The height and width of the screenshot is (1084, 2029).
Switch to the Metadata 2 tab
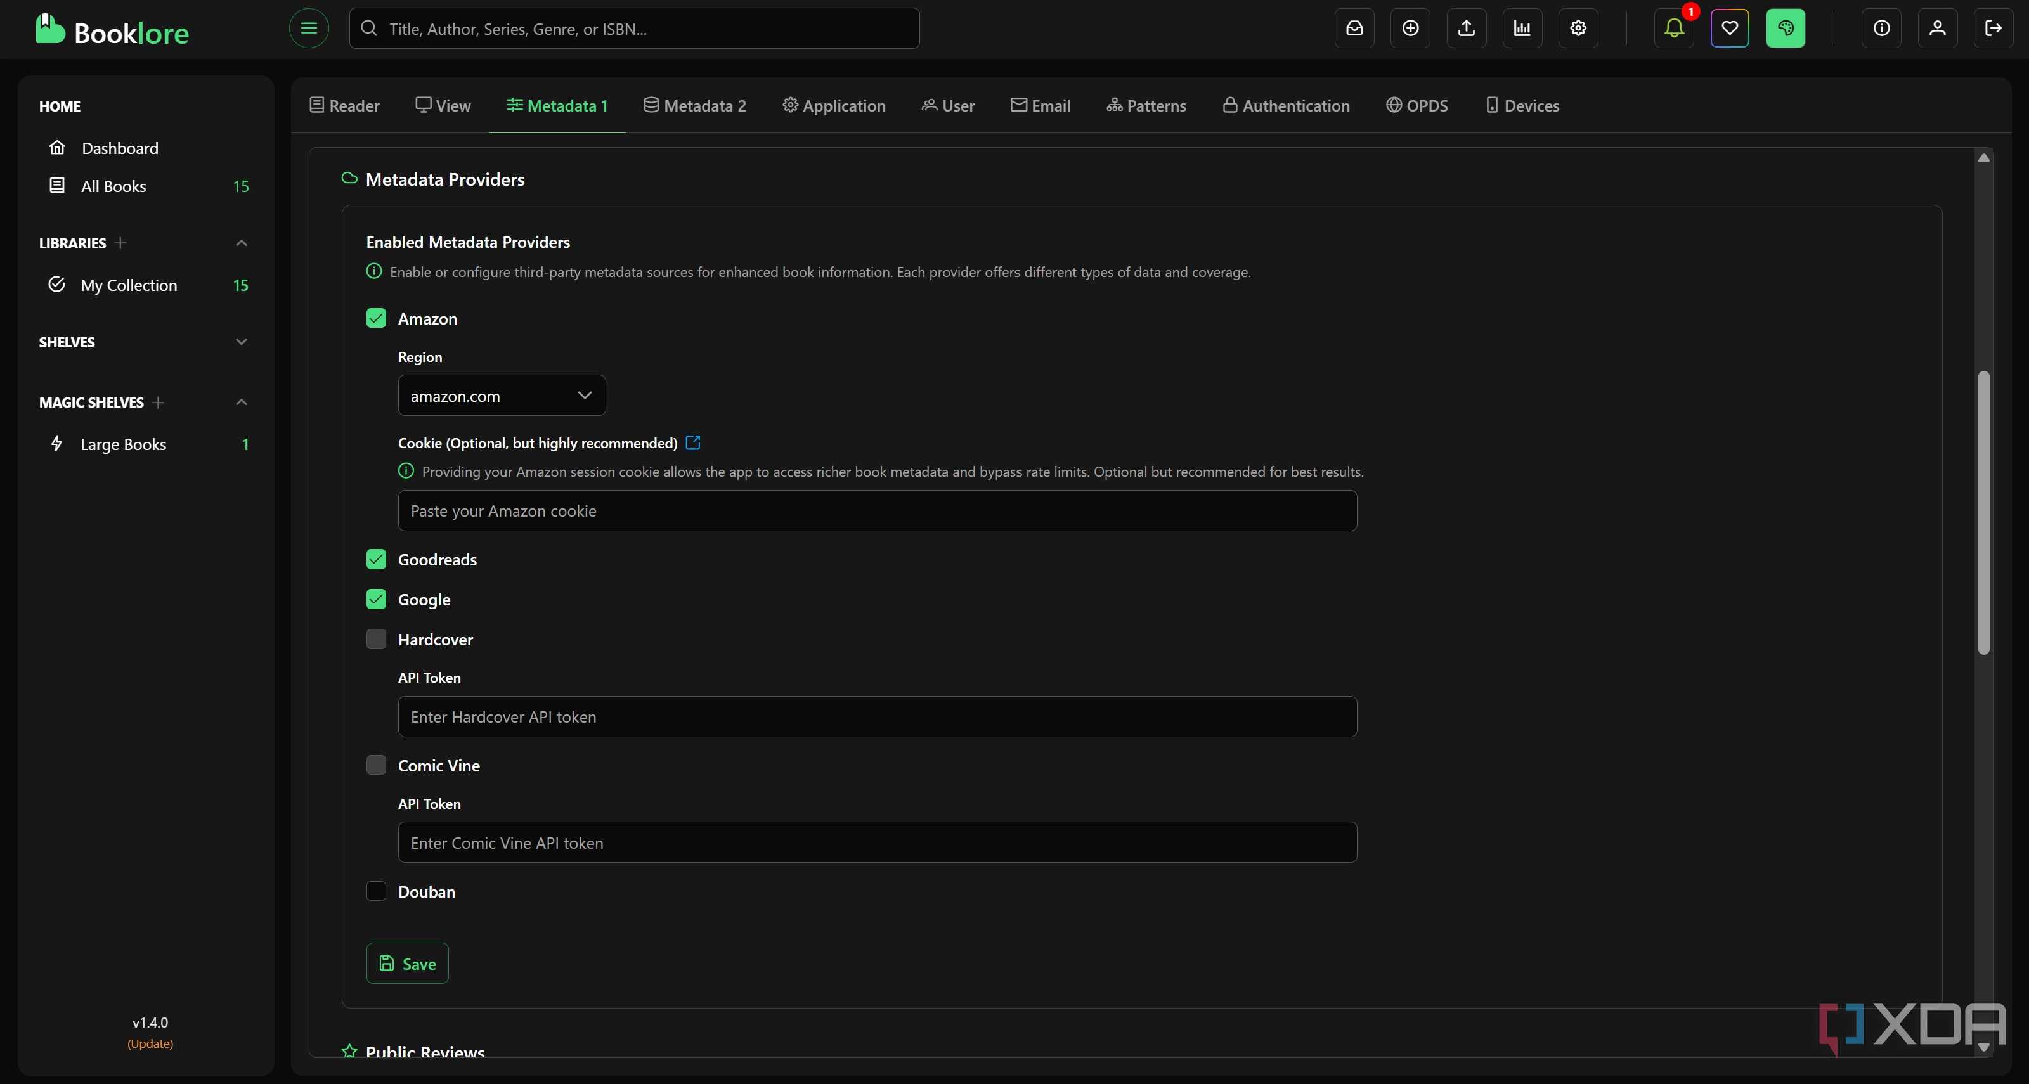point(695,105)
